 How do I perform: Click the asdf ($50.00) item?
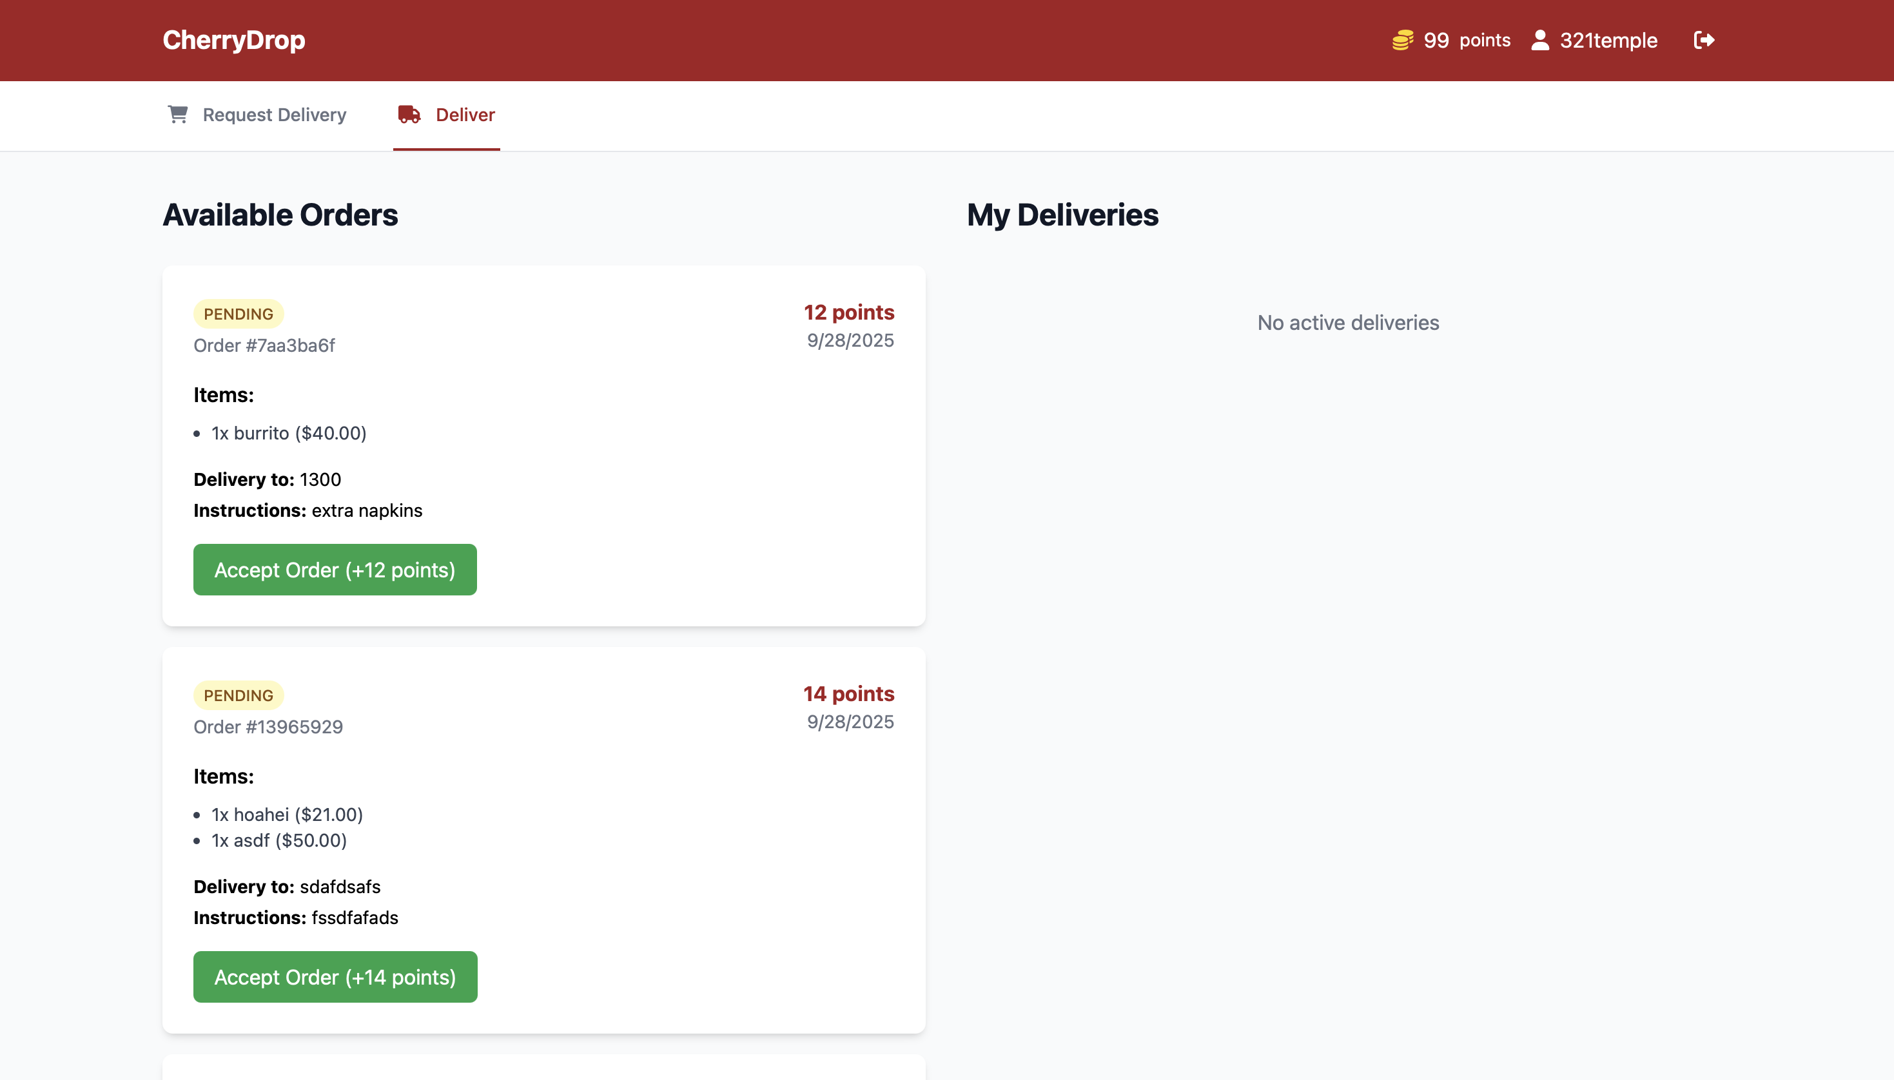pos(279,840)
